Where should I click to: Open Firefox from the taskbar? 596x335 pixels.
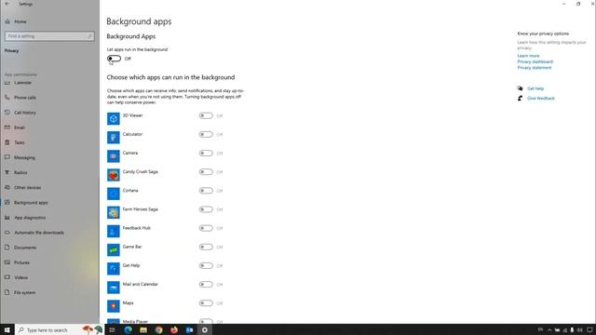pos(174,329)
